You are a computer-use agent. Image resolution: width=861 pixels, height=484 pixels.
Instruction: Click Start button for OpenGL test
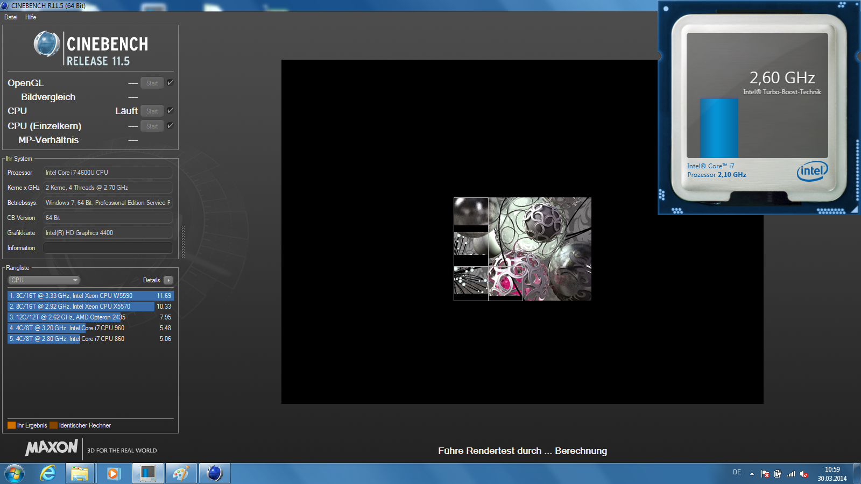click(152, 83)
